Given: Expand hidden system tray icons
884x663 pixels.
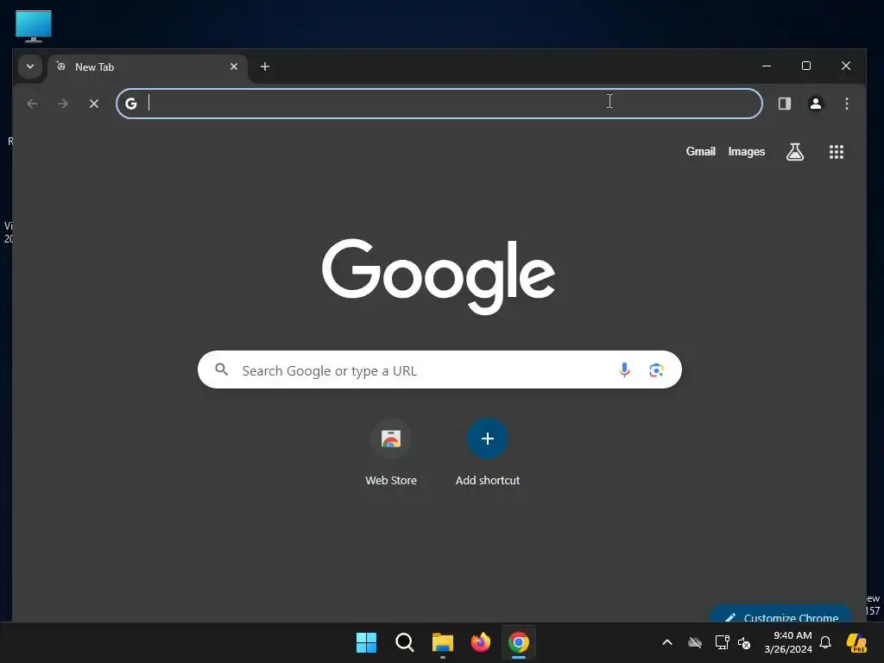Looking at the screenshot, I should pyautogui.click(x=667, y=642).
